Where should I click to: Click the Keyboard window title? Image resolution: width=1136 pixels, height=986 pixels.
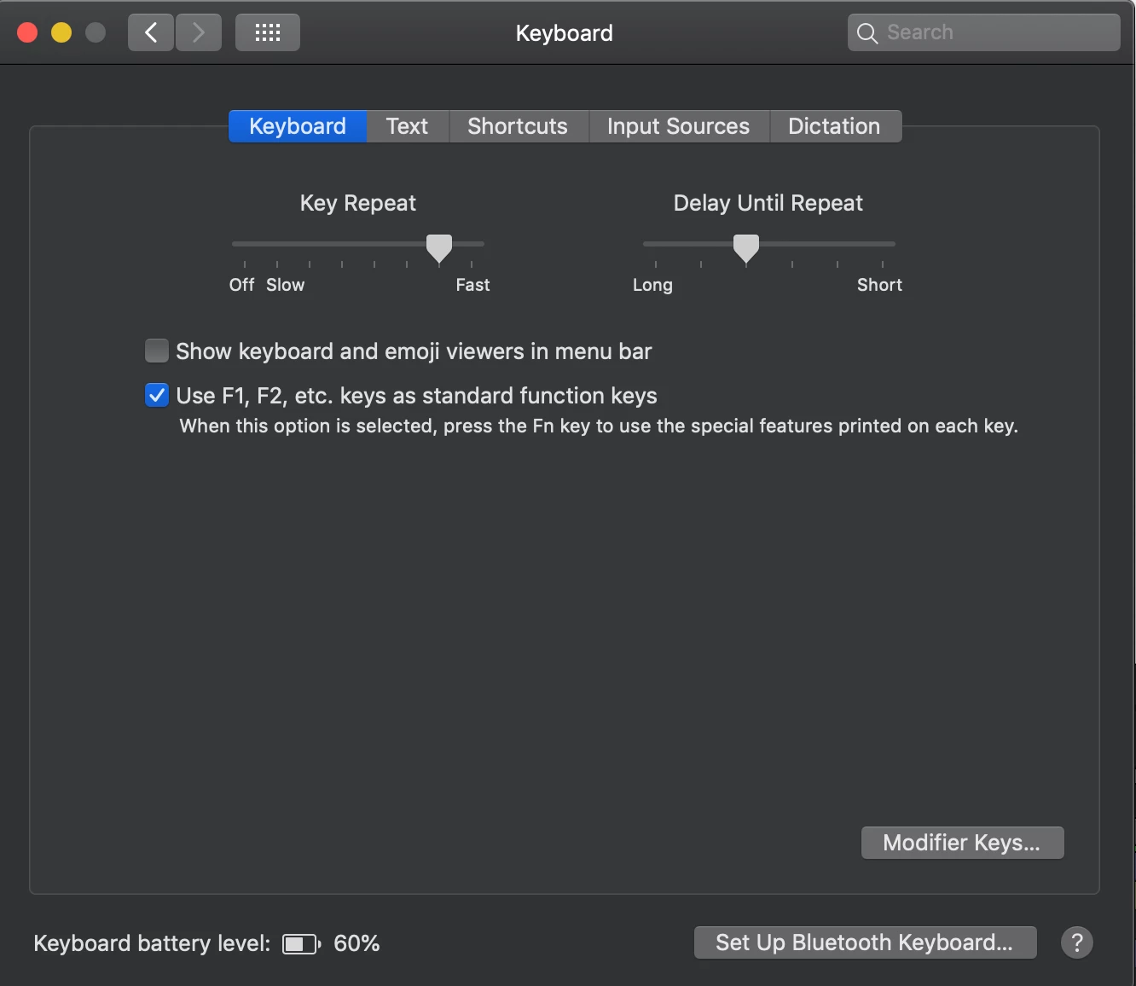565,33
